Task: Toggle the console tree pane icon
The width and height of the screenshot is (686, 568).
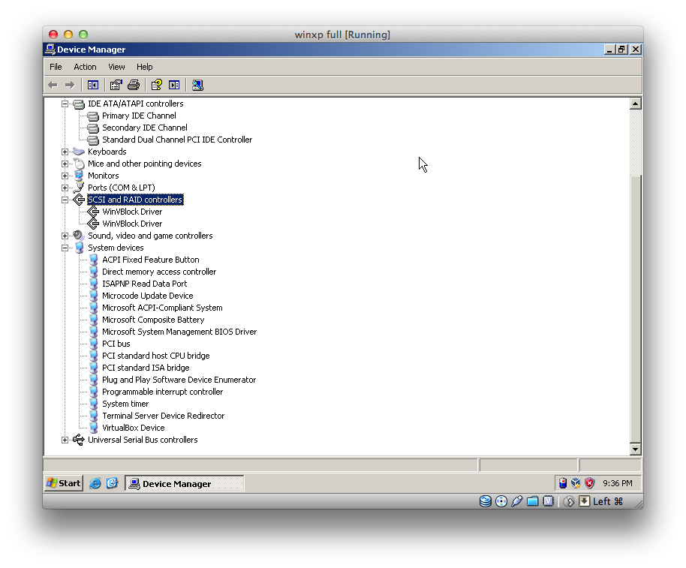Action: point(93,85)
